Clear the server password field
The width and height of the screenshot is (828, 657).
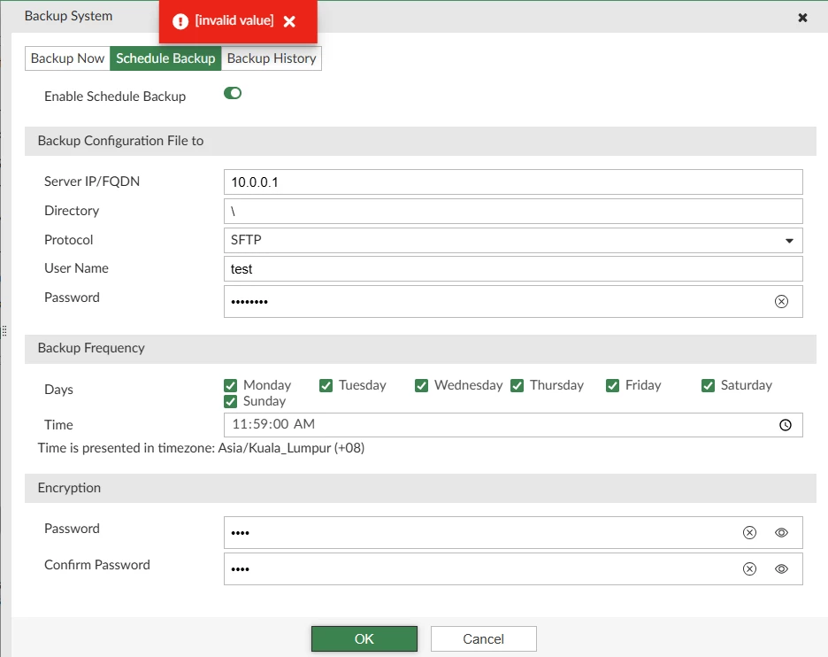[781, 301]
